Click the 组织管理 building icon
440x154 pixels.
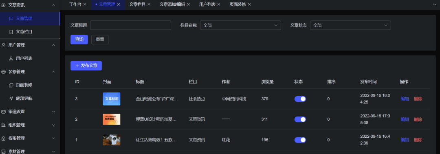tap(4, 125)
